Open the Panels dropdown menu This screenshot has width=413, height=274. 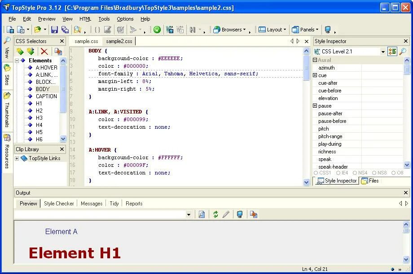pos(317,30)
